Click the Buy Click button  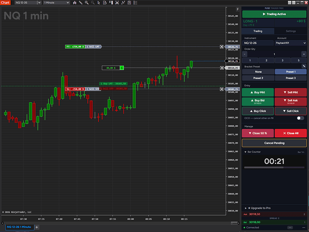click(x=258, y=111)
